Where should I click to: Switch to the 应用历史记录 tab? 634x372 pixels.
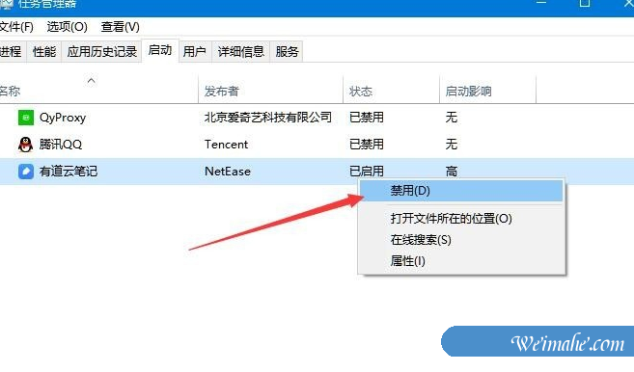[102, 52]
